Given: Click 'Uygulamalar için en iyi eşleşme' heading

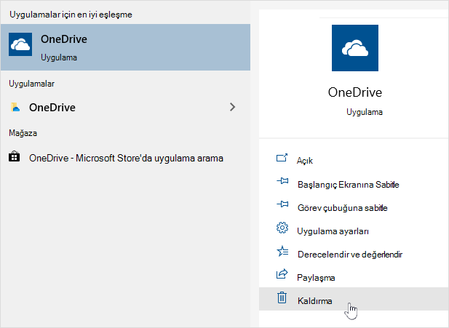Looking at the screenshot, I should click(71, 15).
